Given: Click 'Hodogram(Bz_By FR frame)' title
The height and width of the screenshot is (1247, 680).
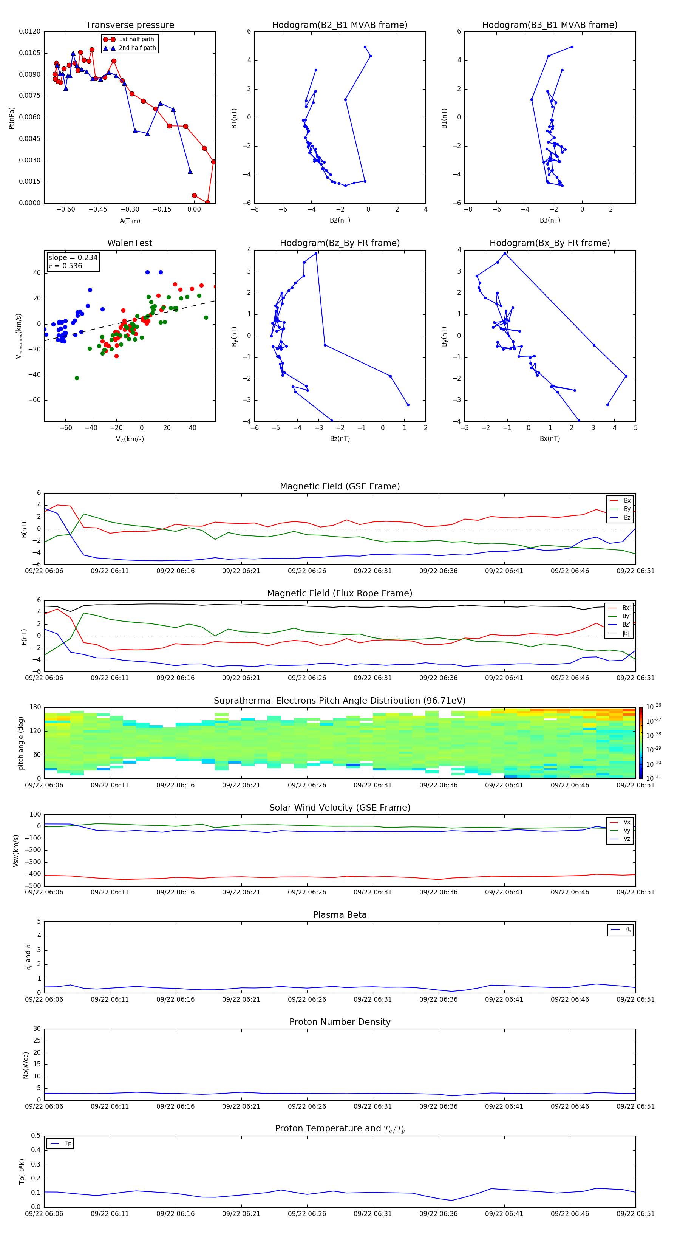Looking at the screenshot, I should point(340,243).
